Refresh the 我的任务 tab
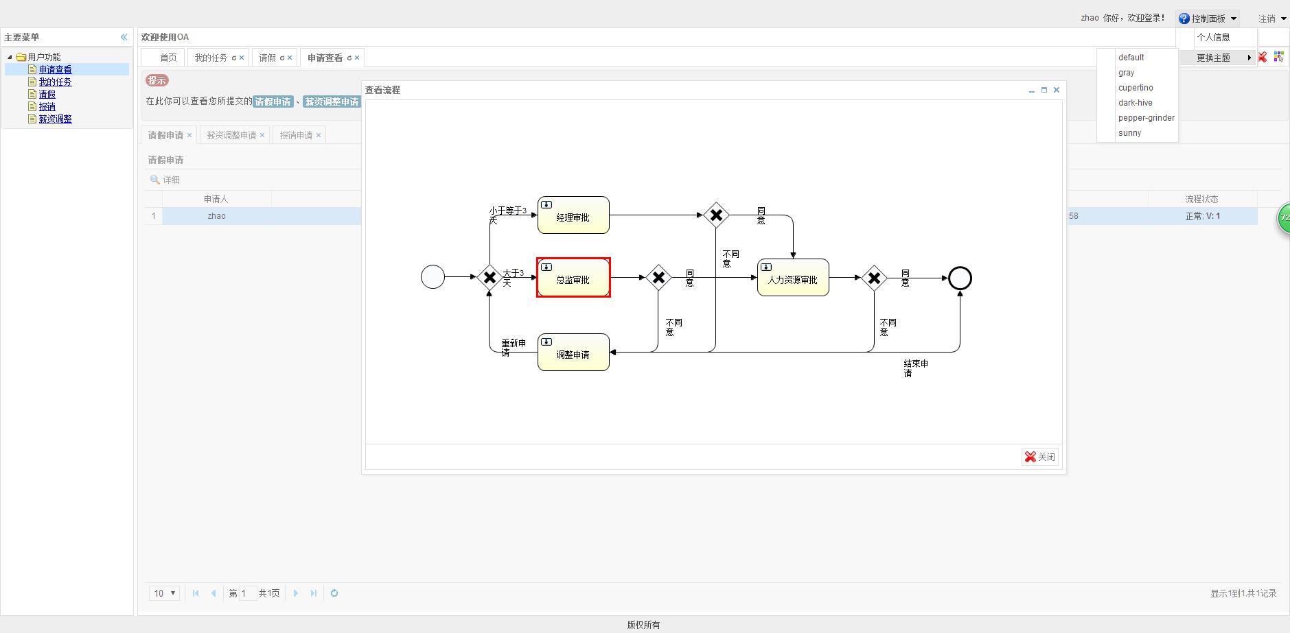Screen dimensions: 1290x633 234,58
